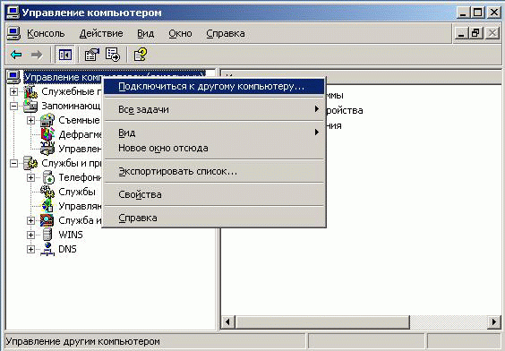This screenshot has height=351, width=505.
Task: Select the WINS tree item
Action: click(71, 235)
